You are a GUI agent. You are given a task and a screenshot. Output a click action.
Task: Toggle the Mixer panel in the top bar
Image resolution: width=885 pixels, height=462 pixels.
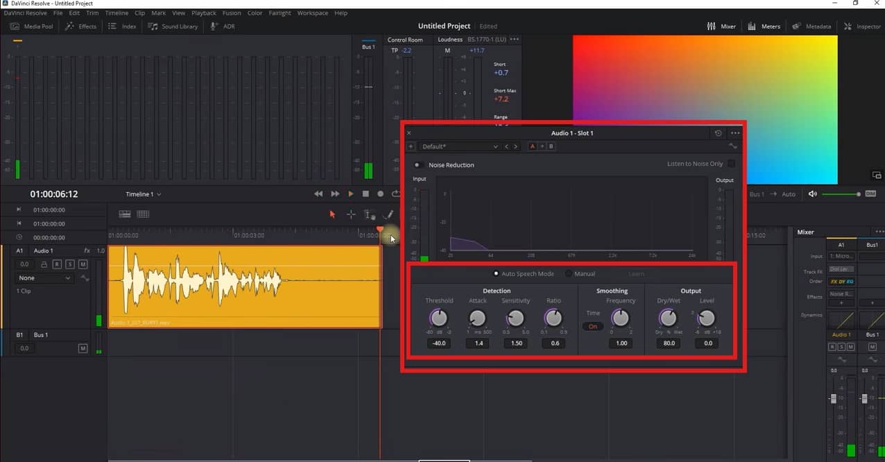pos(721,26)
